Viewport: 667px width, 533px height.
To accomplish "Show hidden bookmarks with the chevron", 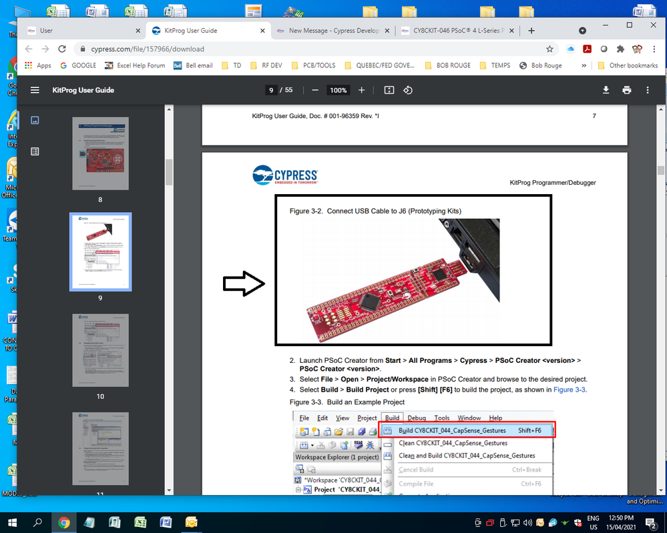I will [x=584, y=65].
